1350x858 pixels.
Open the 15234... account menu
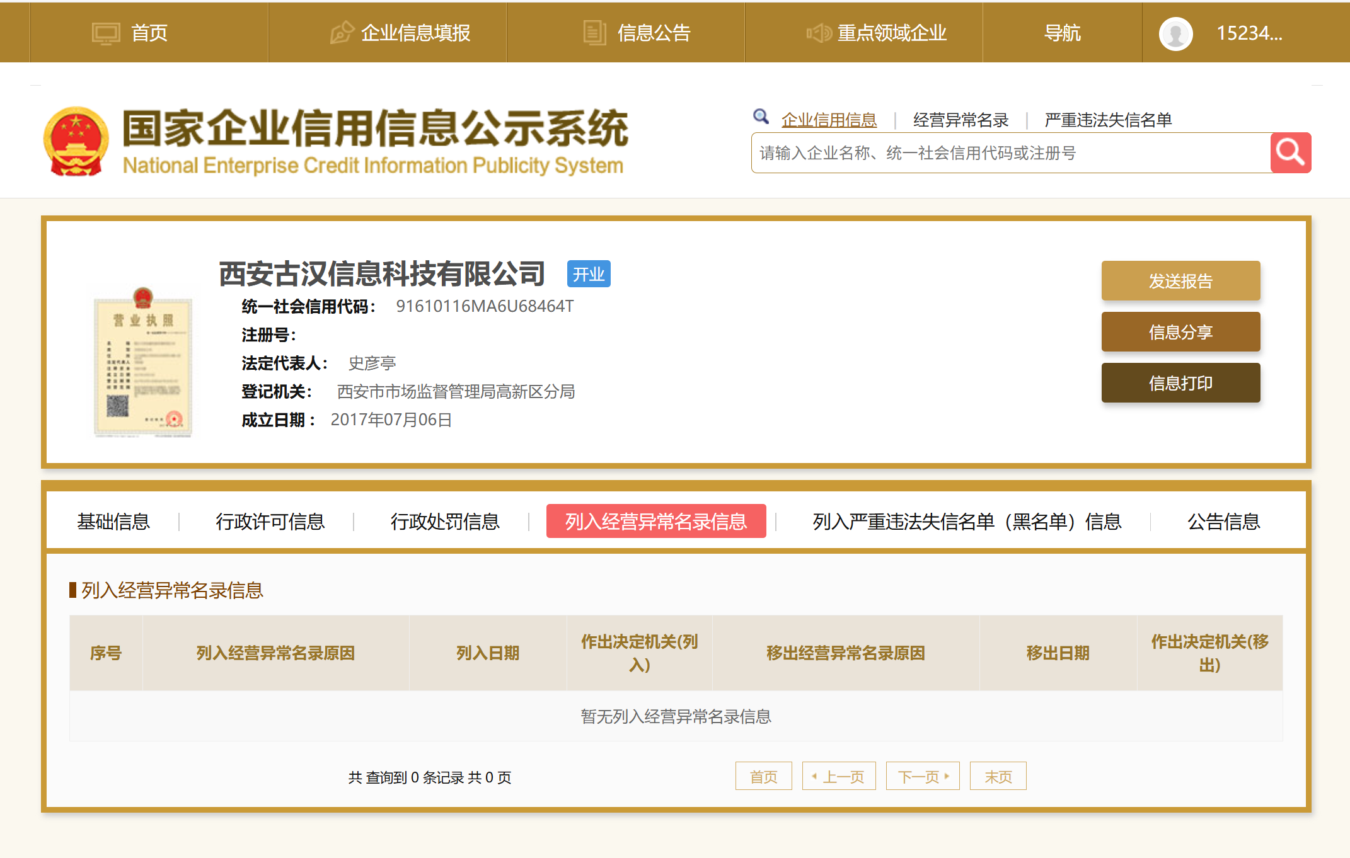pyautogui.click(x=1249, y=33)
